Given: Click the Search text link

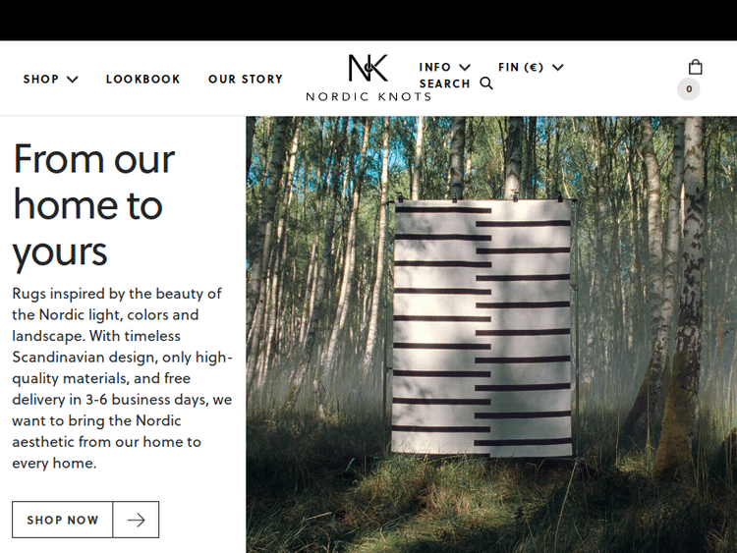Looking at the screenshot, I should tap(444, 83).
